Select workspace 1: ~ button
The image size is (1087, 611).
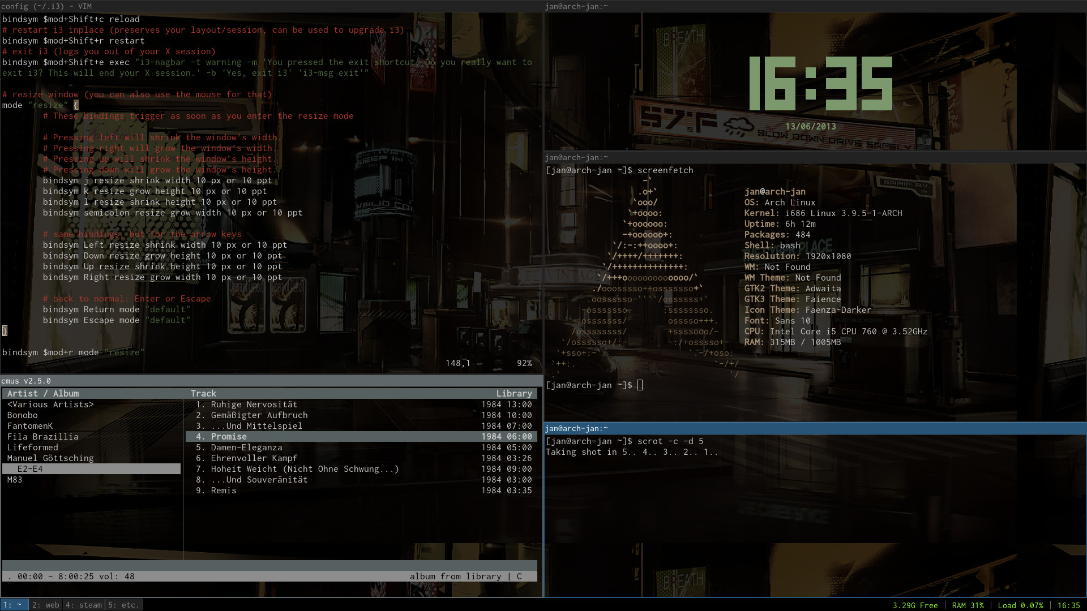(14, 605)
